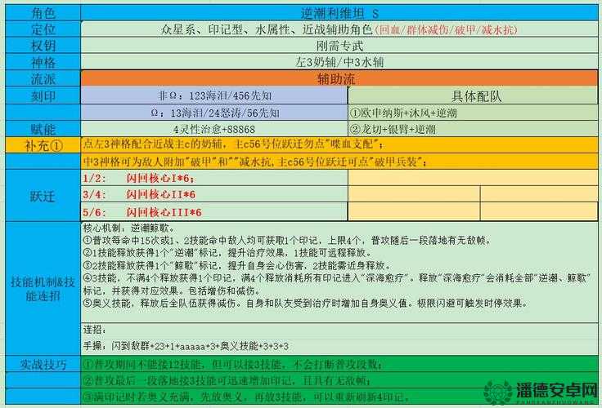Image resolution: width=602 pixels, height=408 pixels.
Task: Select the '②龙切+银臂+逆潮' team cell
Action: coord(473,129)
